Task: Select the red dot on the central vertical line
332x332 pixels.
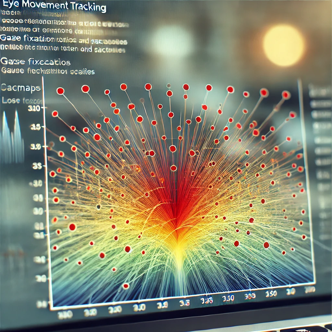Action: coord(173,168)
